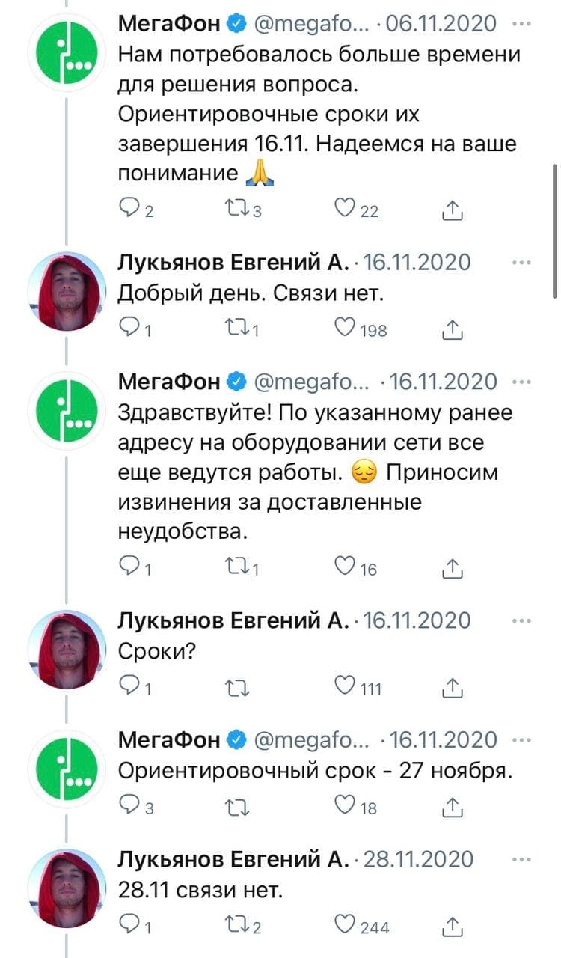This screenshot has height=958, width=561.
Task: Share MegaFon's 06.11.2020 tweet
Action: pyautogui.click(x=453, y=210)
